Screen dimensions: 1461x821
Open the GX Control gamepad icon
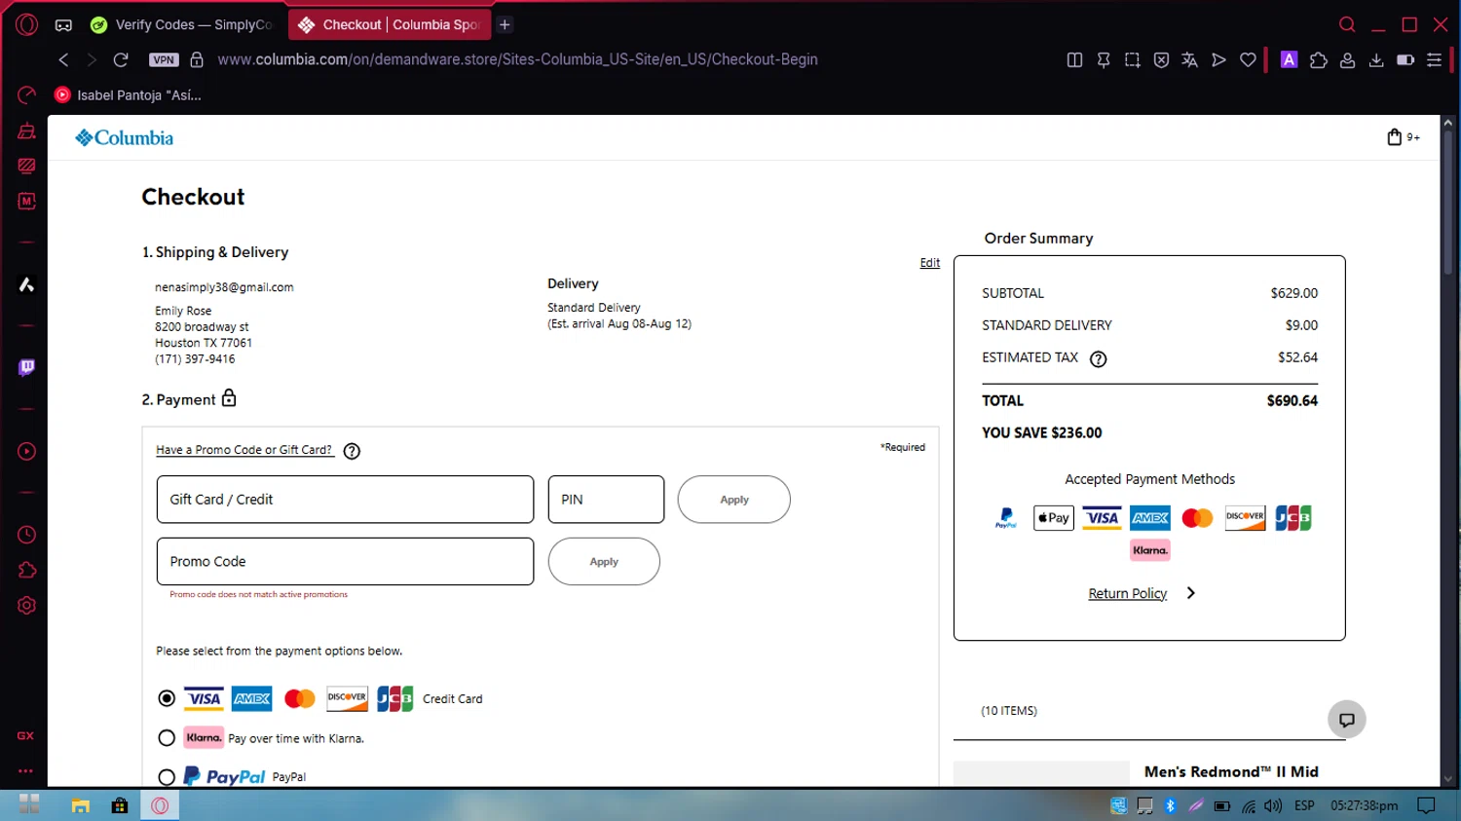point(63,25)
